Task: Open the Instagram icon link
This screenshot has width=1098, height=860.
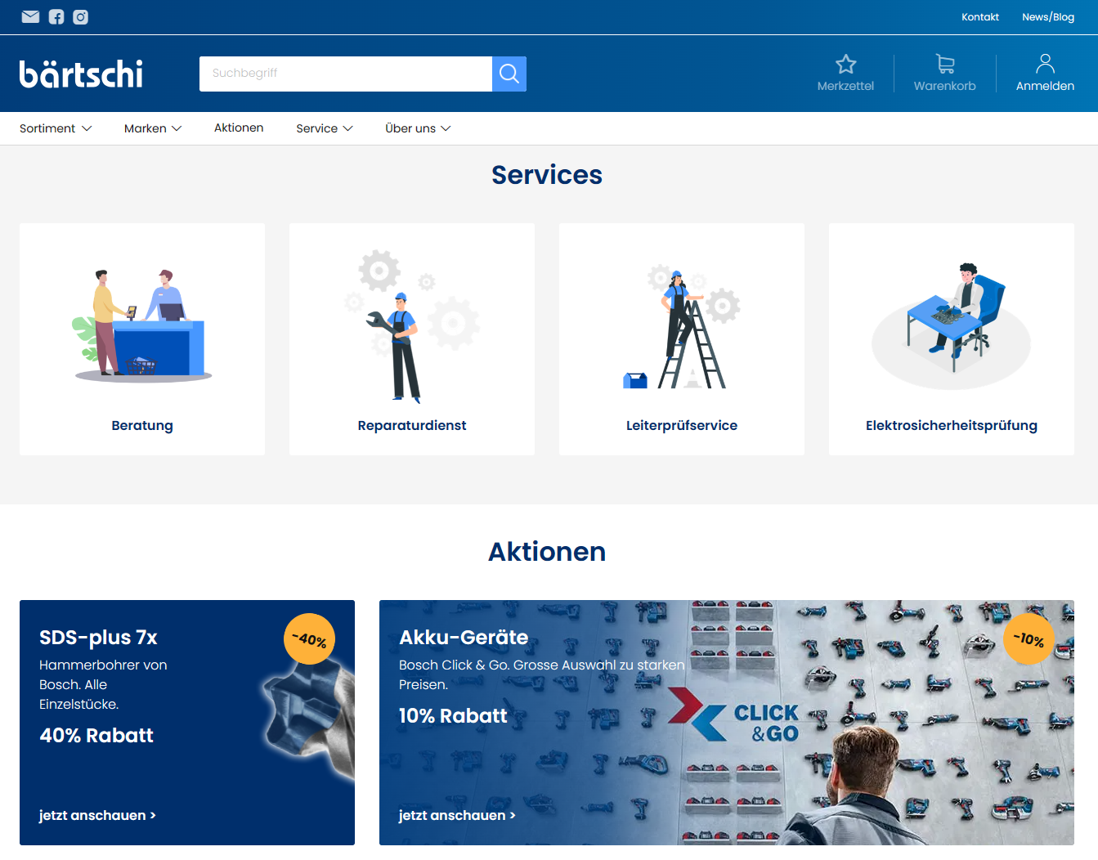Action: pyautogui.click(x=81, y=17)
